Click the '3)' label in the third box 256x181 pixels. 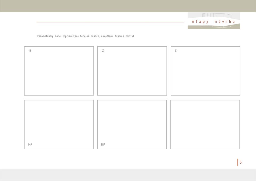coord(176,51)
